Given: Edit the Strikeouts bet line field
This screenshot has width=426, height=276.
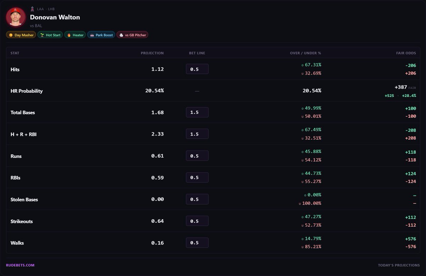Looking at the screenshot, I should [197, 221].
